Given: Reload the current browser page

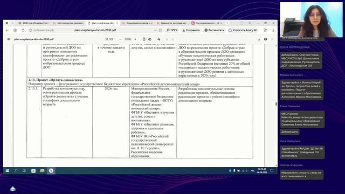Looking at the screenshot, I should [23, 30].
